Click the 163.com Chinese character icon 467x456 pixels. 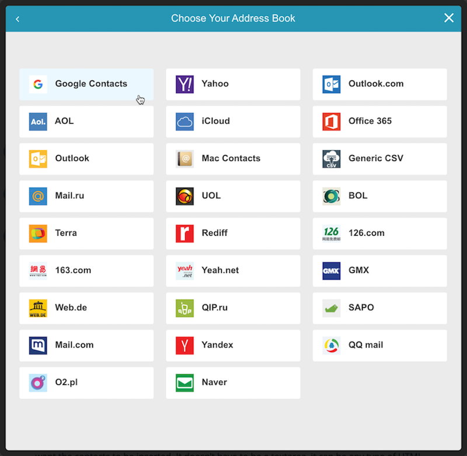tap(38, 271)
